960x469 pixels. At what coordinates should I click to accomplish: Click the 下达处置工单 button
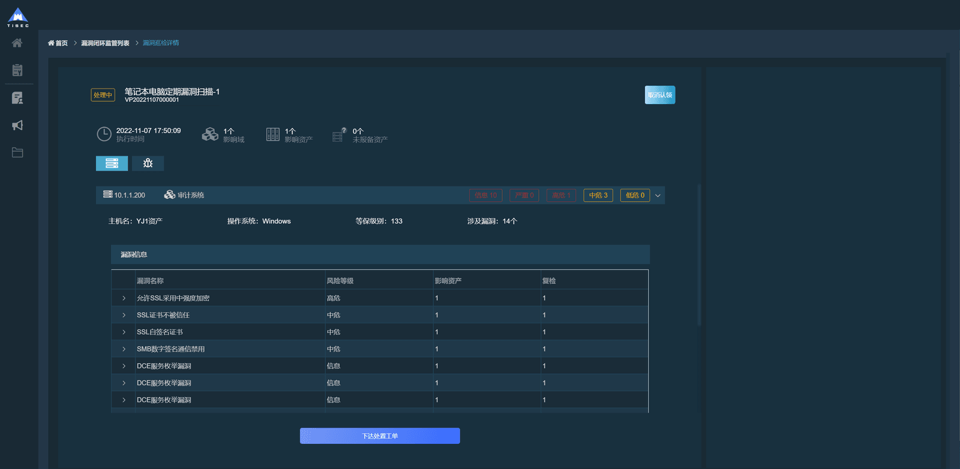(380, 436)
